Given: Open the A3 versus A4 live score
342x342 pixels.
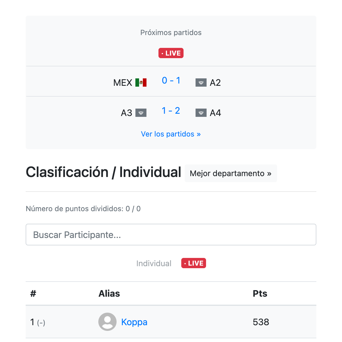Looking at the screenshot, I should coord(171,111).
